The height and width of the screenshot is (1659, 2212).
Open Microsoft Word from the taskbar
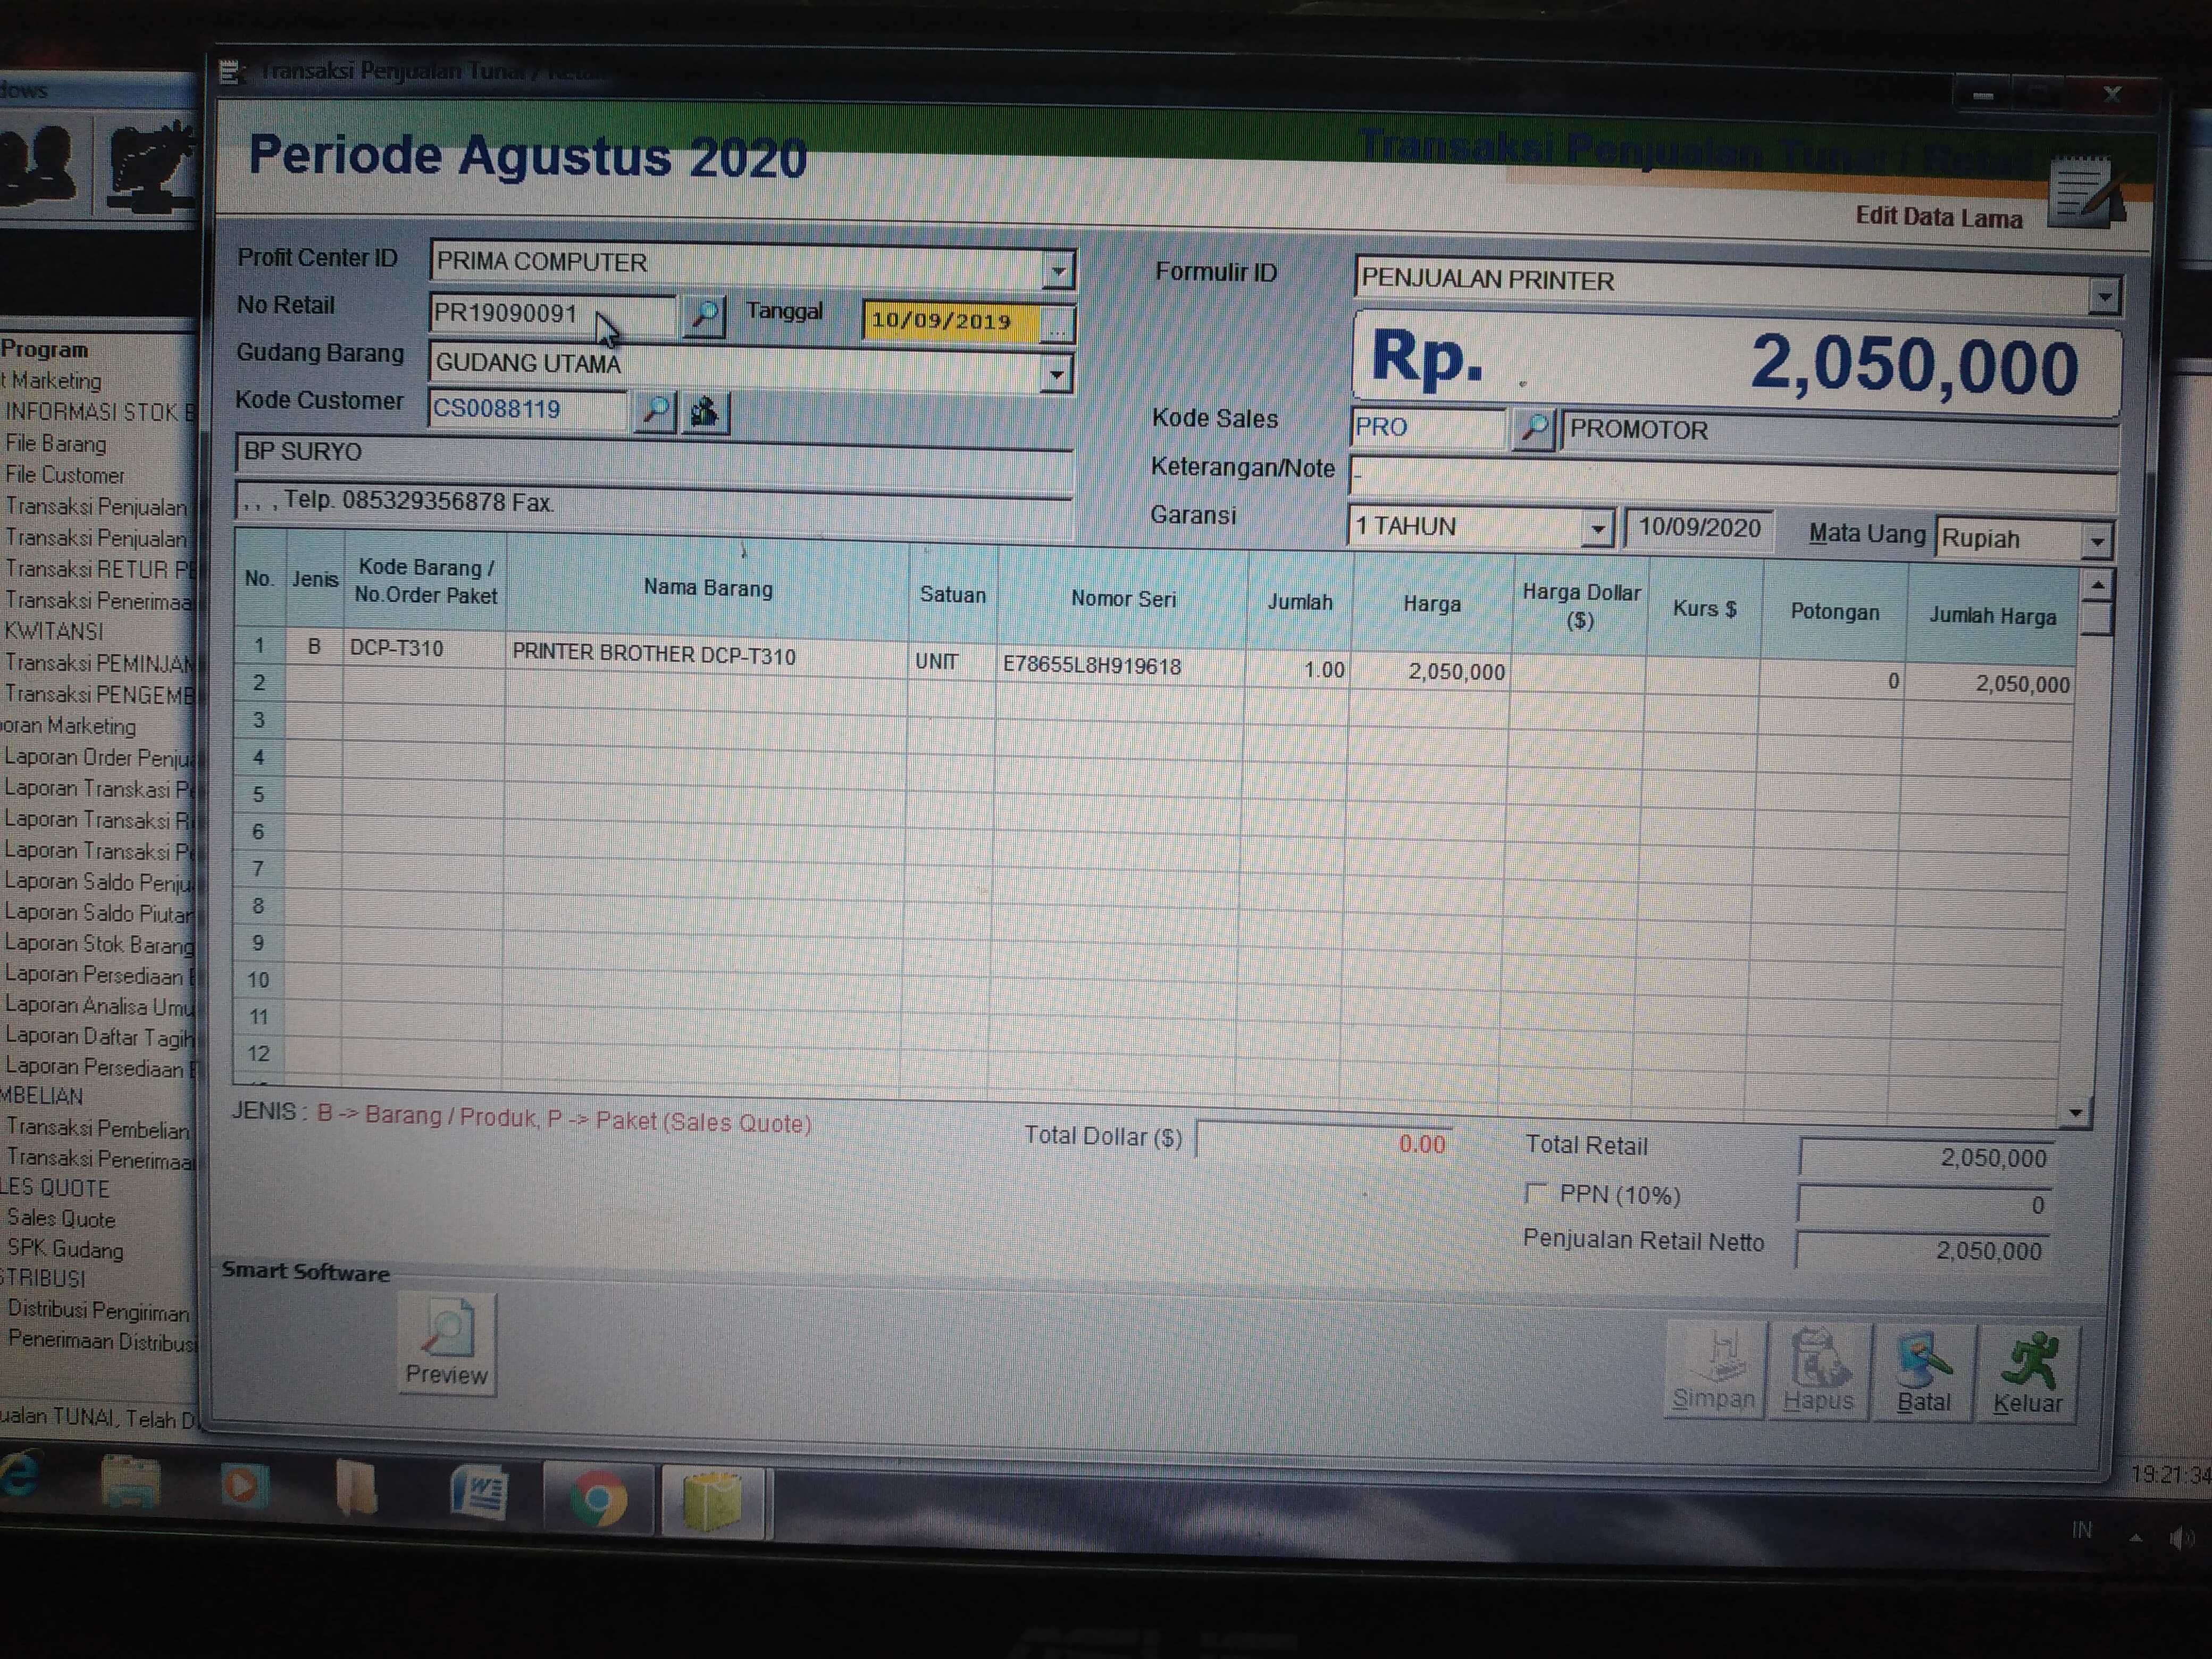[x=479, y=1492]
